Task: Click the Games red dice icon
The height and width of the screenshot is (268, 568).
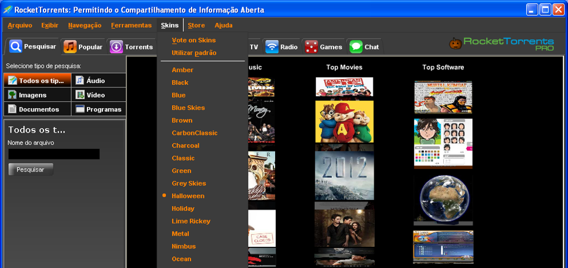Action: (311, 47)
